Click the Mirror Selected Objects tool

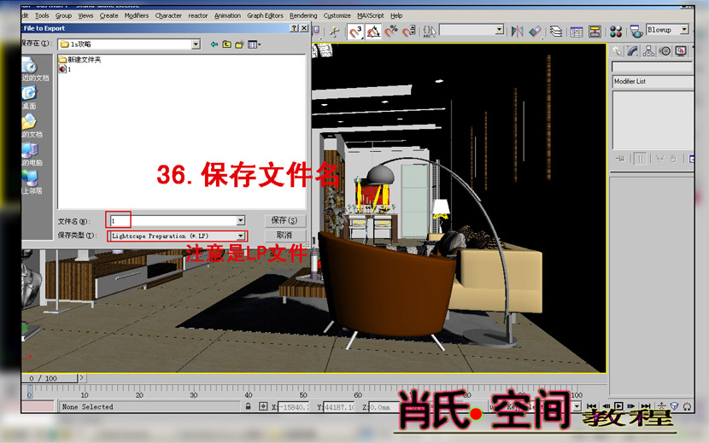click(x=518, y=32)
